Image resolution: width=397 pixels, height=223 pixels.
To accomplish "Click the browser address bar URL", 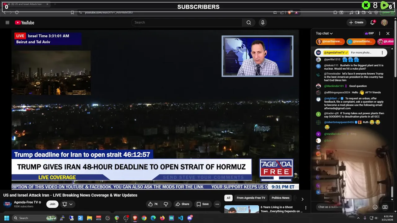I will tap(109, 12).
